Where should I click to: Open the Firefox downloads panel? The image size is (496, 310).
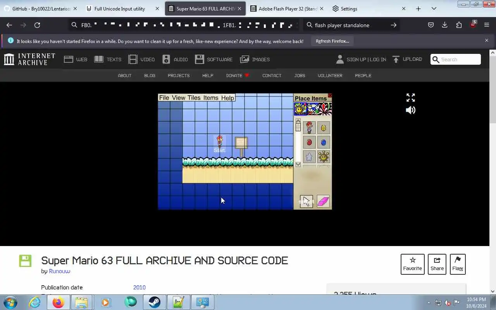pyautogui.click(x=444, y=25)
